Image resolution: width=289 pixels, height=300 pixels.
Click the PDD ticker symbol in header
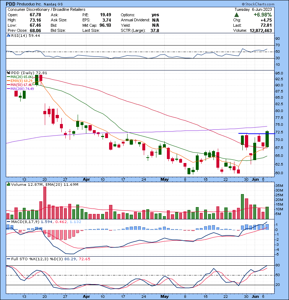point(11,4)
